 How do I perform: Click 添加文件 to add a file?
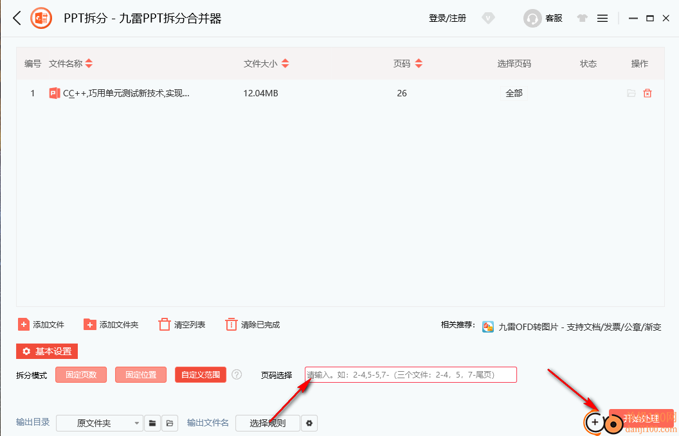(41, 324)
